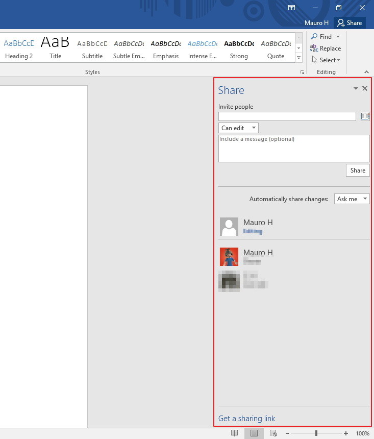
Task: Open the Styles pane dialog launcher
Action: pos(302,72)
